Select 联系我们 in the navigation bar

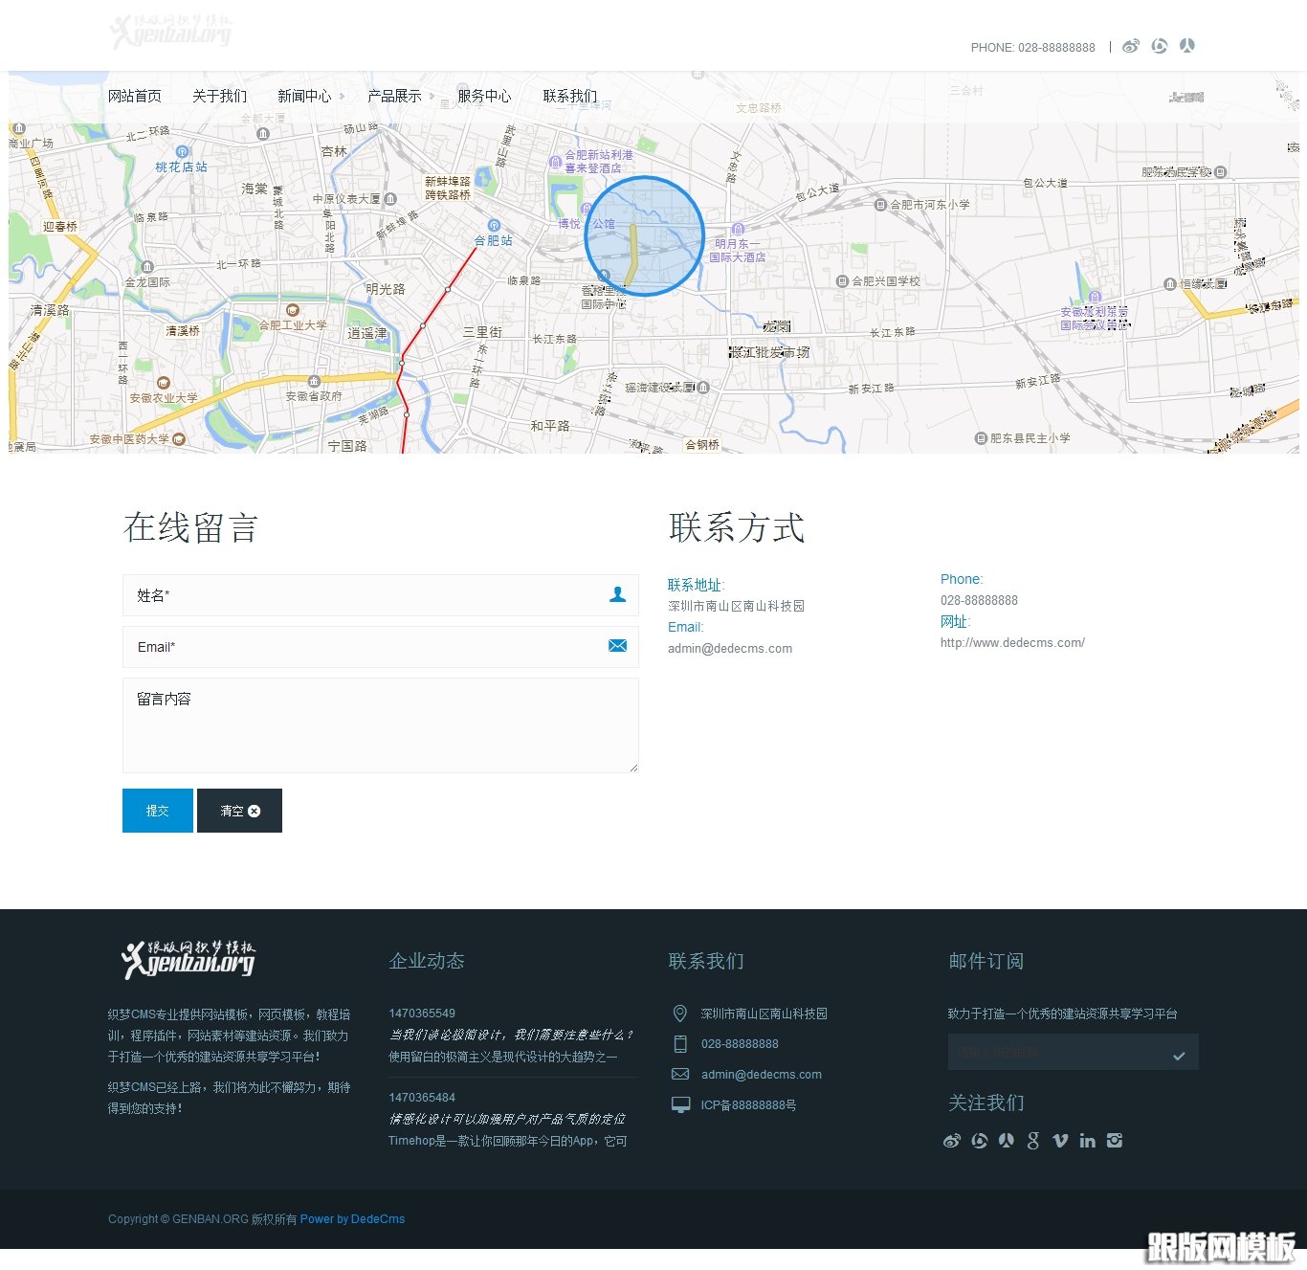(569, 96)
